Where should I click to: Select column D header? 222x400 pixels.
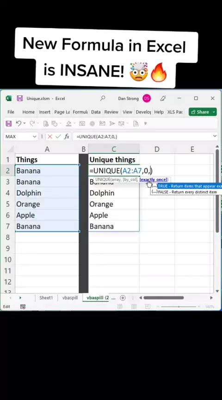coord(157,149)
